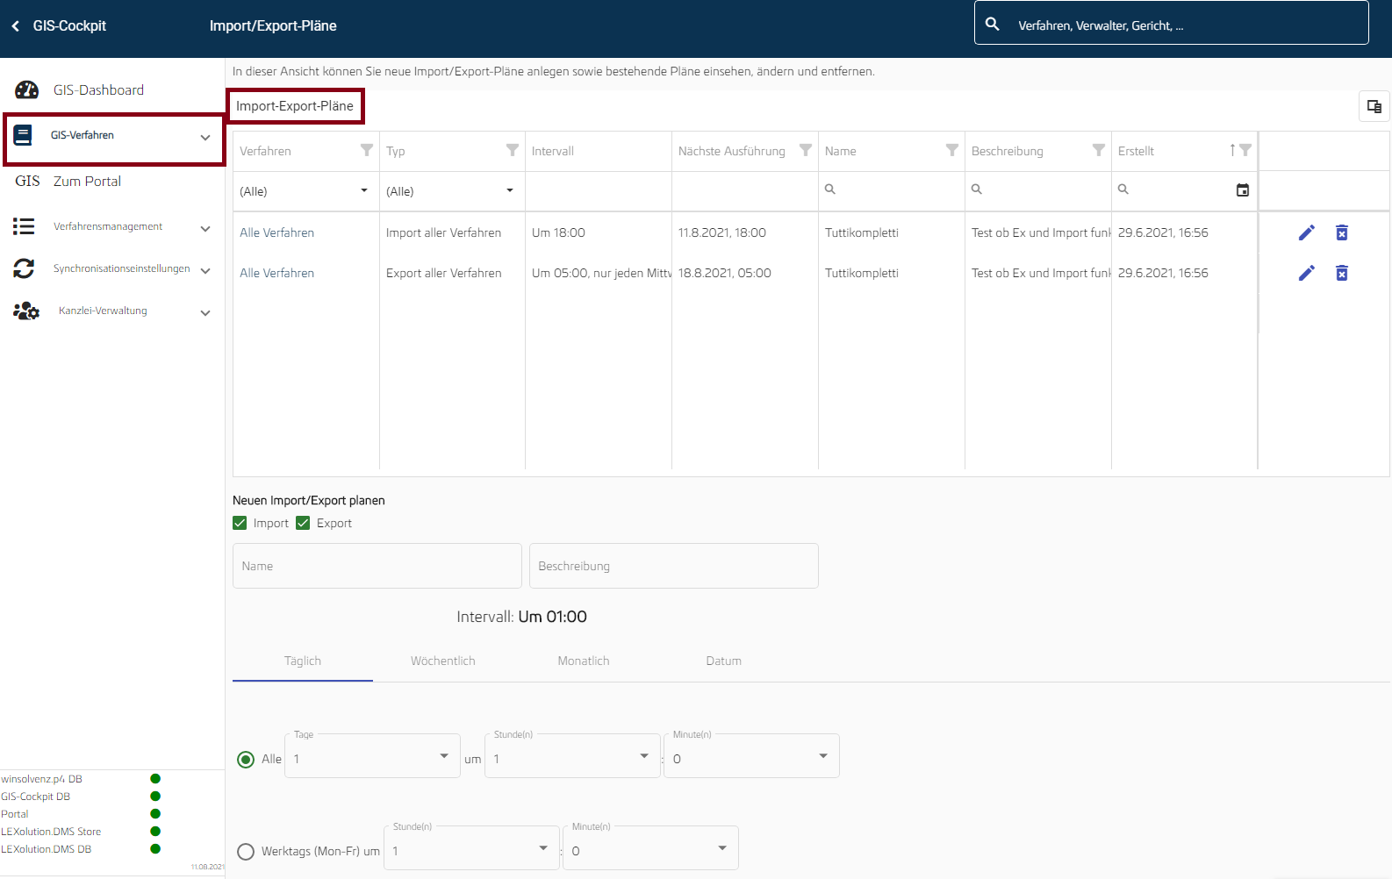
Task: Edit the Export aller Verfahren plan
Action: 1307,273
